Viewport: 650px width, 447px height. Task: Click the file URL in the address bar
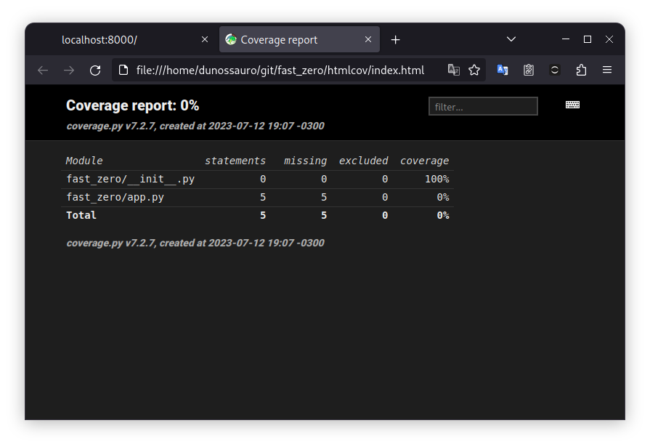coord(280,71)
